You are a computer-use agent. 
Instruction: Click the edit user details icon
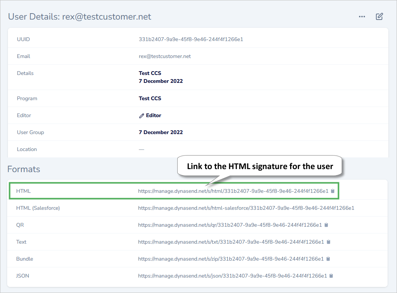point(379,17)
